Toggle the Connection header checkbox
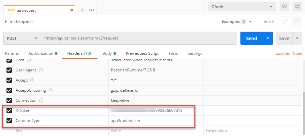This screenshot has height=136, width=305. point(9,100)
